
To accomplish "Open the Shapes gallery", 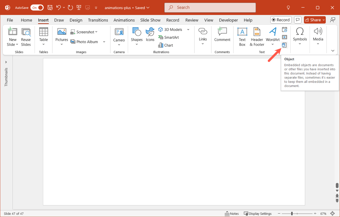I will tap(137, 37).
